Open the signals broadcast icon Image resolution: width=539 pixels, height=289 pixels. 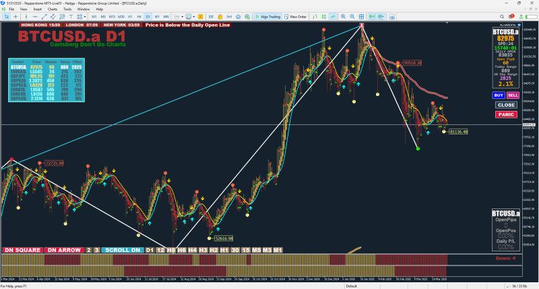coord(229,16)
